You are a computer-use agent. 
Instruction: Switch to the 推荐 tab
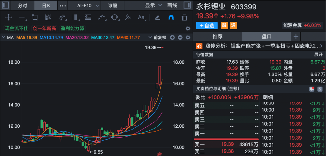(x=217, y=37)
